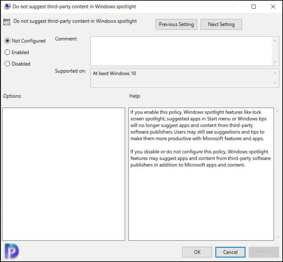Click Help pane scroll down arrow

tap(277, 237)
